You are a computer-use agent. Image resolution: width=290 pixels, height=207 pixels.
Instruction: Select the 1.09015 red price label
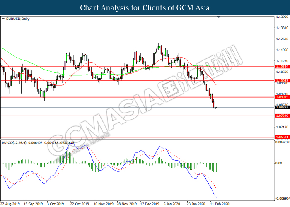point(282,97)
